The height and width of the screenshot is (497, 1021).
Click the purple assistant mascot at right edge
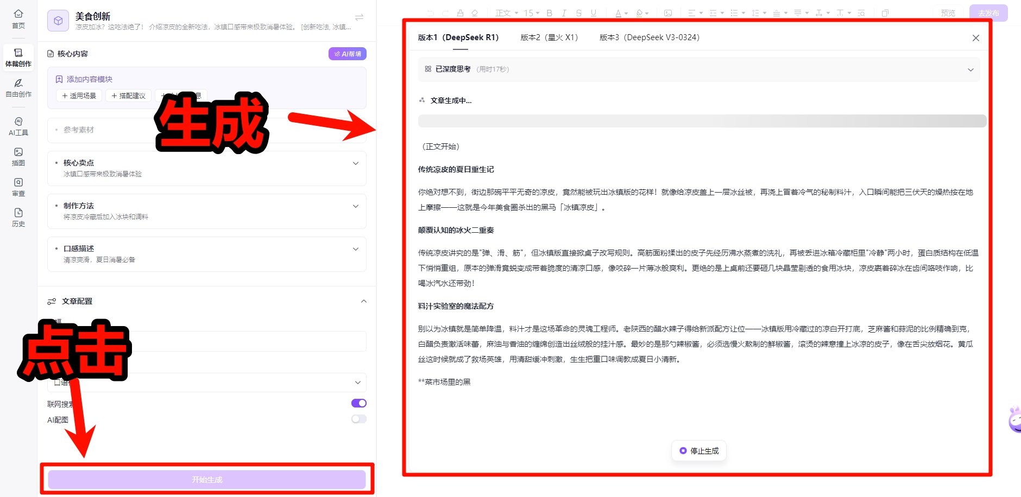[x=1014, y=420]
